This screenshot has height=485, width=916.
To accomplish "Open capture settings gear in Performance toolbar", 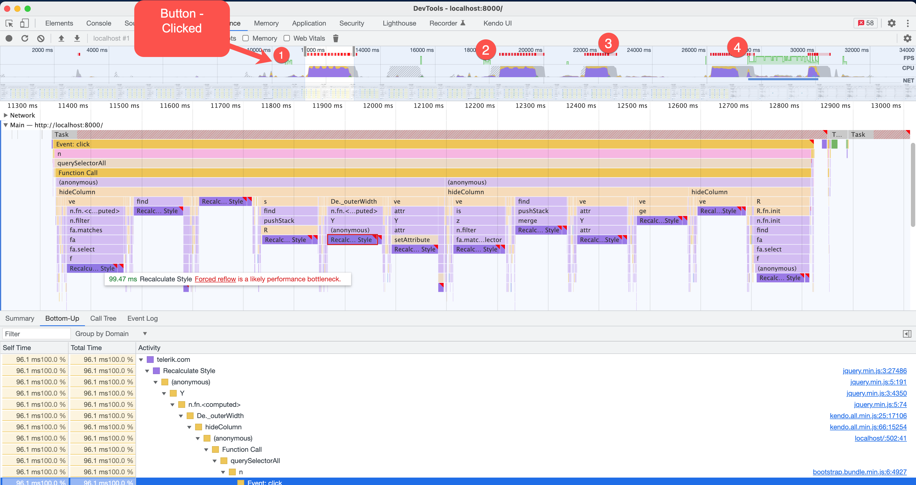I will coord(907,38).
